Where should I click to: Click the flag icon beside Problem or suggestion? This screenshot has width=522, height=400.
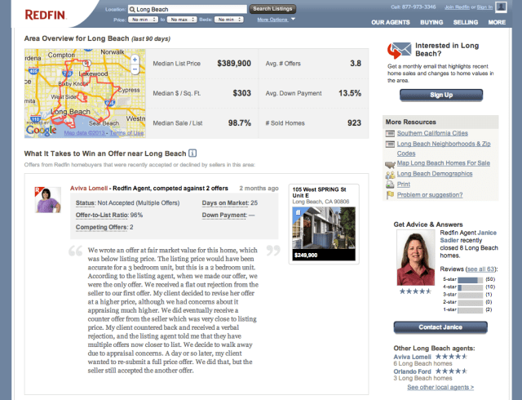(x=390, y=195)
